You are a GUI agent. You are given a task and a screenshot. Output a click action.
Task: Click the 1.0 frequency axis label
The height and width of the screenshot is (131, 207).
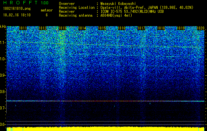(3, 59)
